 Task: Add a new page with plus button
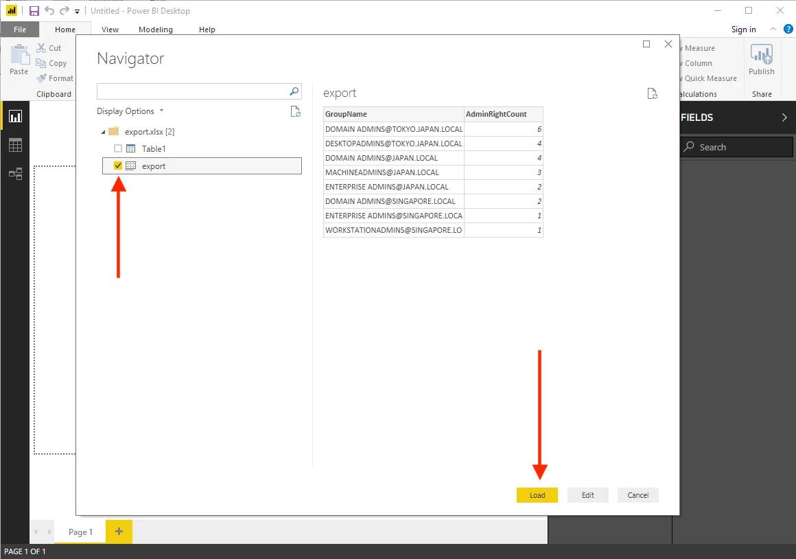119,532
